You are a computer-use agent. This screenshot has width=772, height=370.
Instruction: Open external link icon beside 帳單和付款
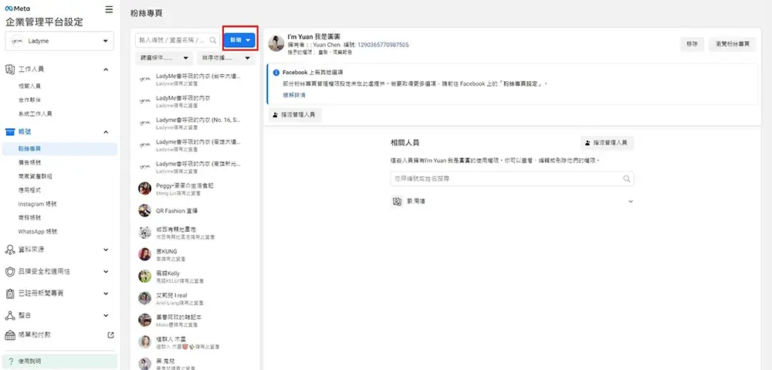(110, 335)
